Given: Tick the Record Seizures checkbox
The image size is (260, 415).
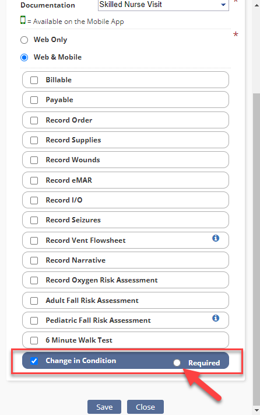Looking at the screenshot, I should tap(34, 220).
